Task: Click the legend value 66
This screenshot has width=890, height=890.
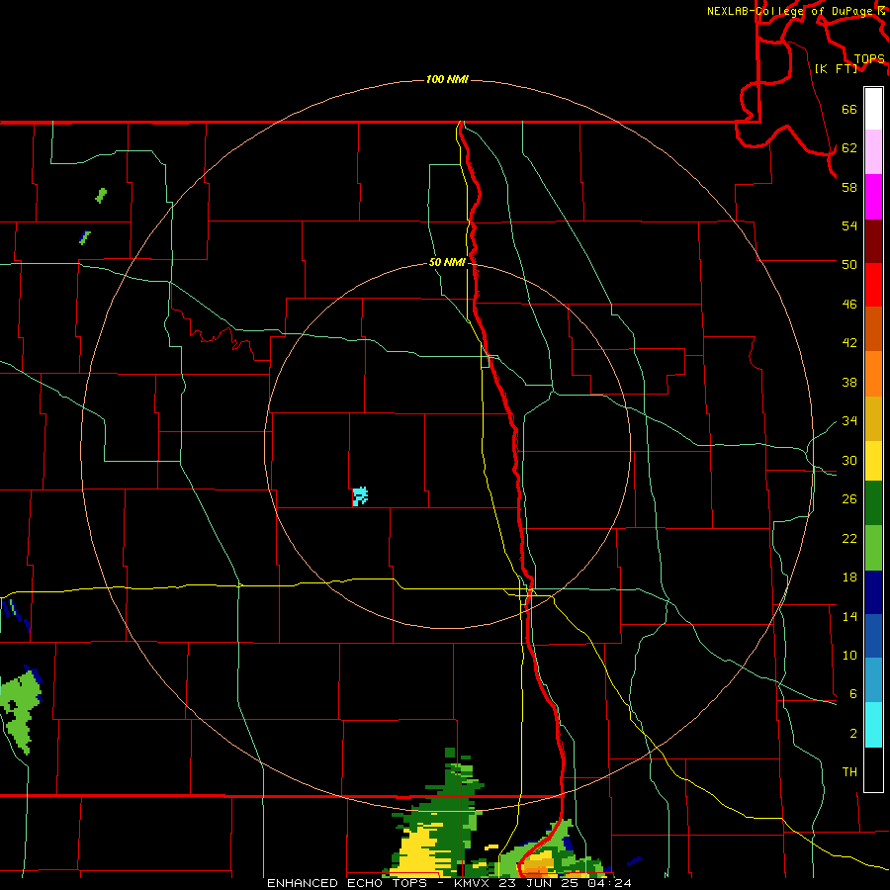Action: click(x=849, y=109)
